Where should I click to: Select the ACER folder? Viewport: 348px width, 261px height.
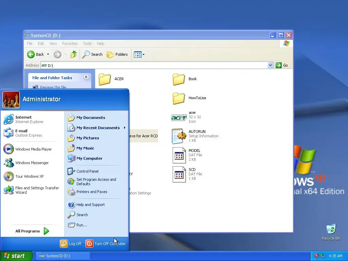(x=111, y=79)
